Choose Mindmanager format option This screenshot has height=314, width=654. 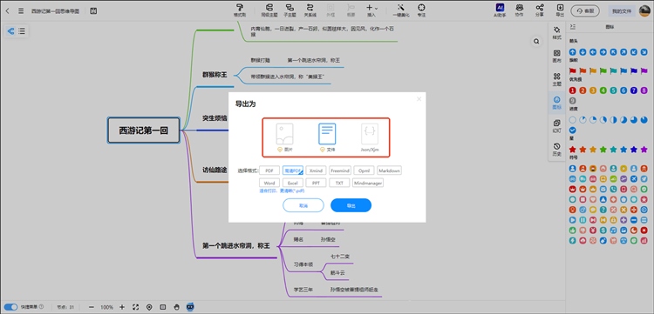367,183
